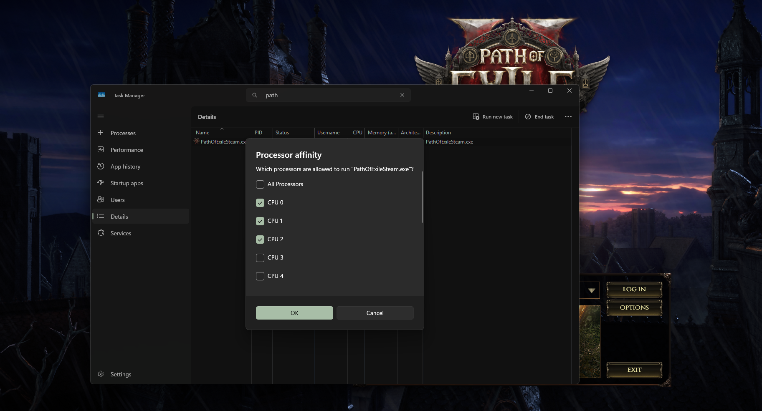762x411 pixels.
Task: Open the Services gear-puzzle icon
Action: click(101, 233)
